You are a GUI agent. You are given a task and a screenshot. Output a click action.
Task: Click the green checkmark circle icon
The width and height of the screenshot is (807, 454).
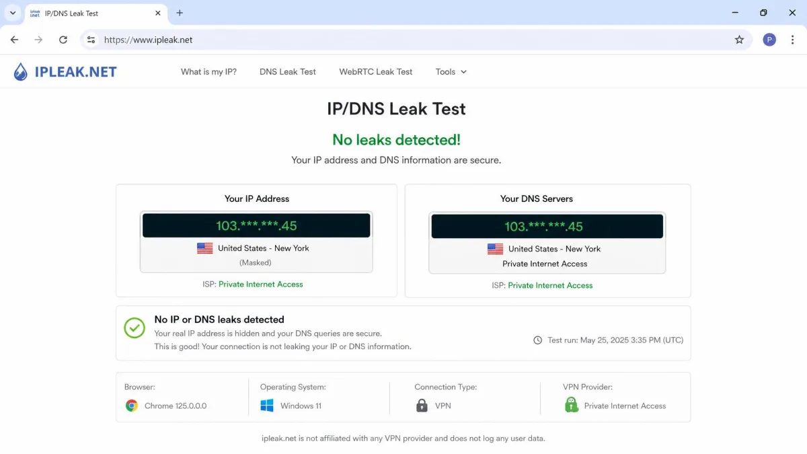(x=134, y=328)
